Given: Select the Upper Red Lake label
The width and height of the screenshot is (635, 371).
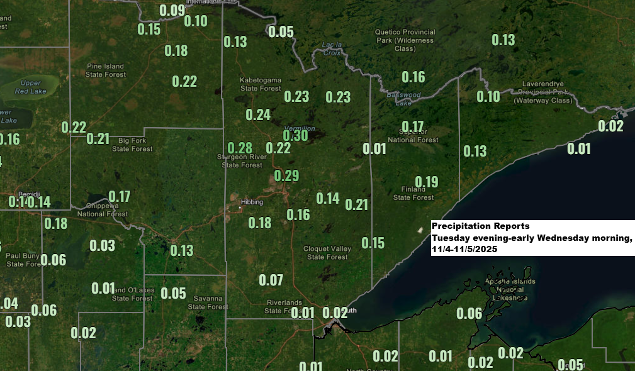Looking at the screenshot, I should 30,86.
